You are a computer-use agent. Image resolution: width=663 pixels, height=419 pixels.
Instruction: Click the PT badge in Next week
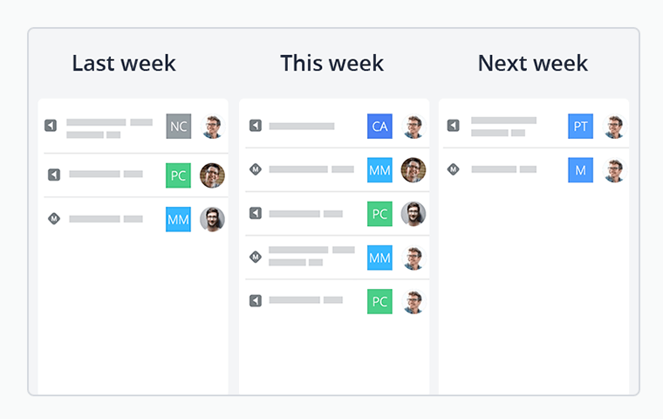click(x=580, y=126)
